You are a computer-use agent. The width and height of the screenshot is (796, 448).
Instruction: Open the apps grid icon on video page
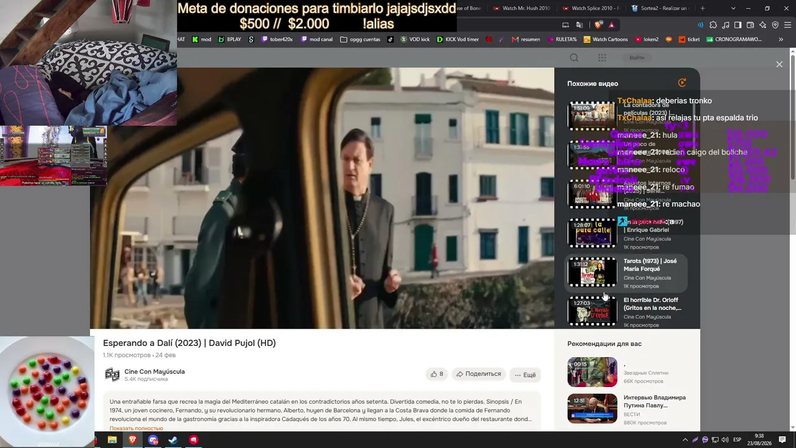(x=602, y=58)
